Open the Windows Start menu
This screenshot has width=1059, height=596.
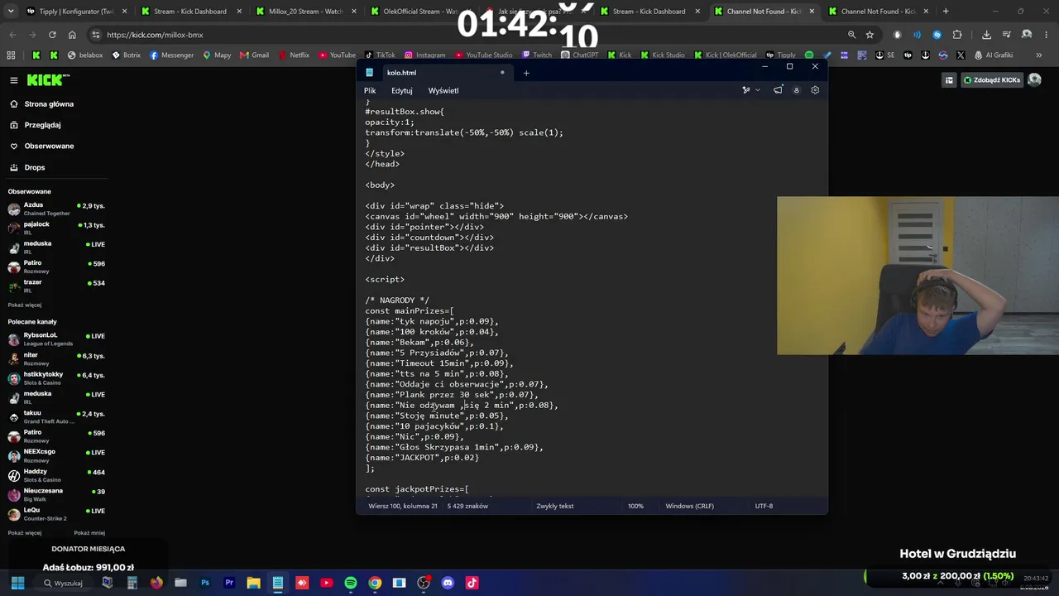pos(17,583)
